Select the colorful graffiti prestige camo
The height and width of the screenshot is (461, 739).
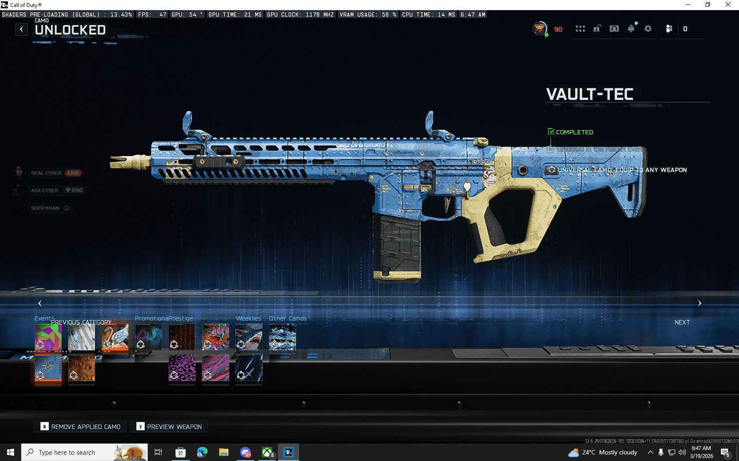pos(216,337)
